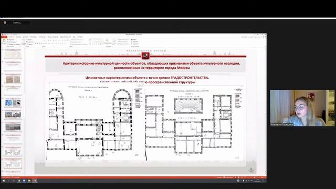Open the Вид ribbon tab

[x=74, y=37]
